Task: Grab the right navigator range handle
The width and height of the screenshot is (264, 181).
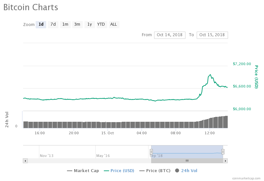Action: click(x=223, y=152)
